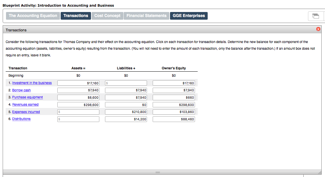Click the corner resize grip at bottom right

319,172
